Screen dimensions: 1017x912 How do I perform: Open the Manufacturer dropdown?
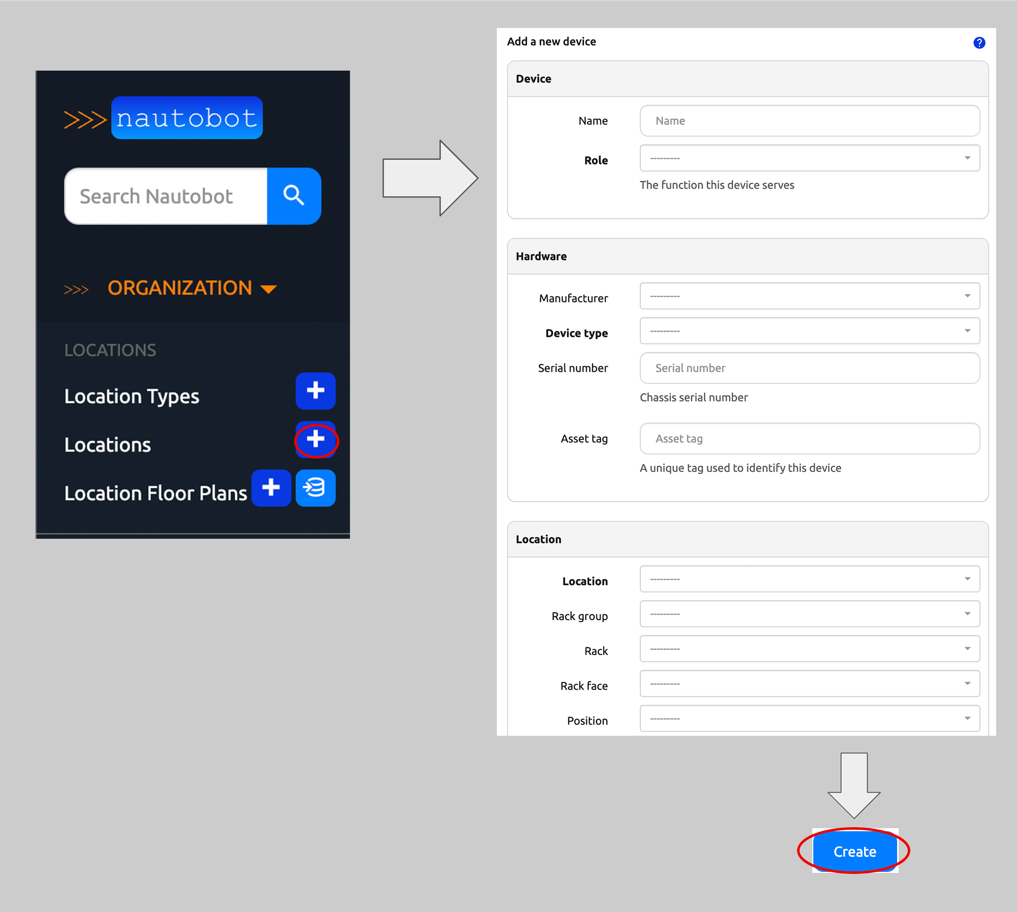(809, 296)
